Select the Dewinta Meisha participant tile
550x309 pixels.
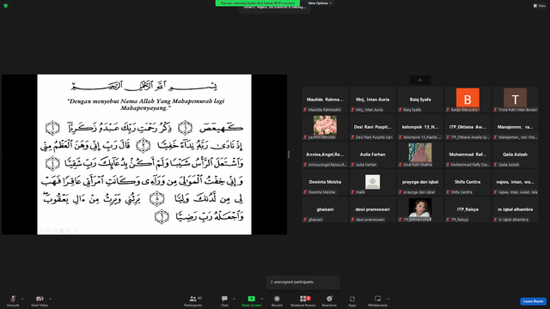coord(325,182)
